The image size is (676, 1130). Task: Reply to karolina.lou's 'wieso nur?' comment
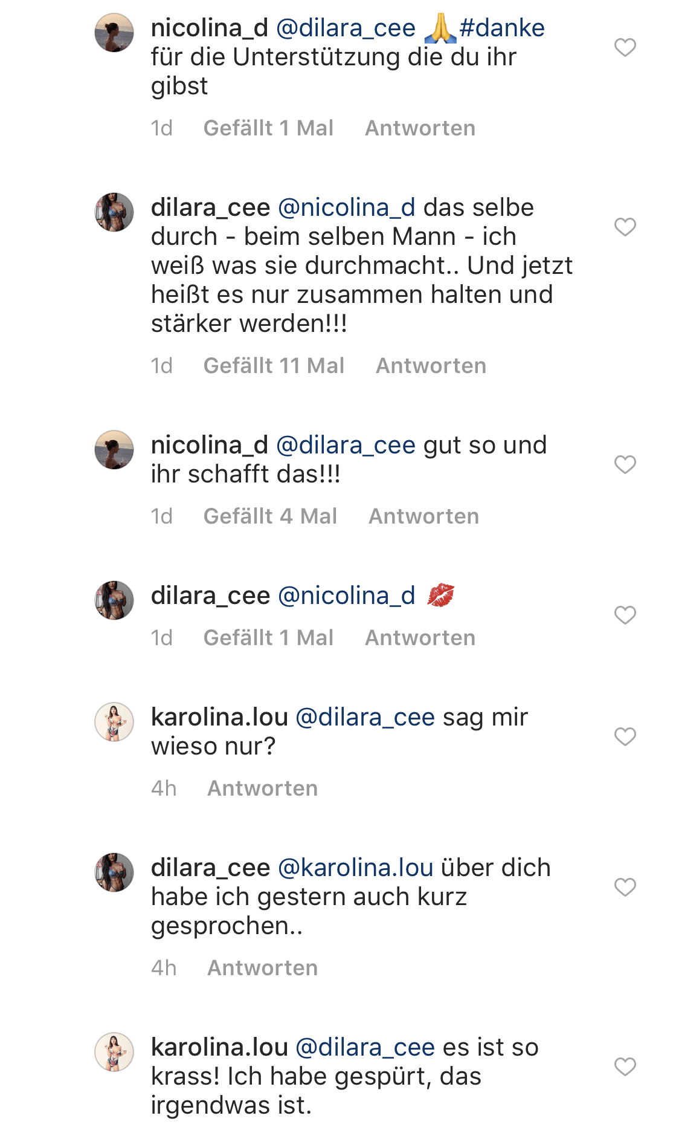[262, 788]
